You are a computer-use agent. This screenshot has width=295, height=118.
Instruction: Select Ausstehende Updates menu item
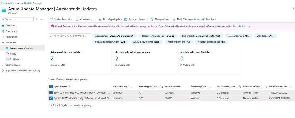pyautogui.click(x=22, y=48)
